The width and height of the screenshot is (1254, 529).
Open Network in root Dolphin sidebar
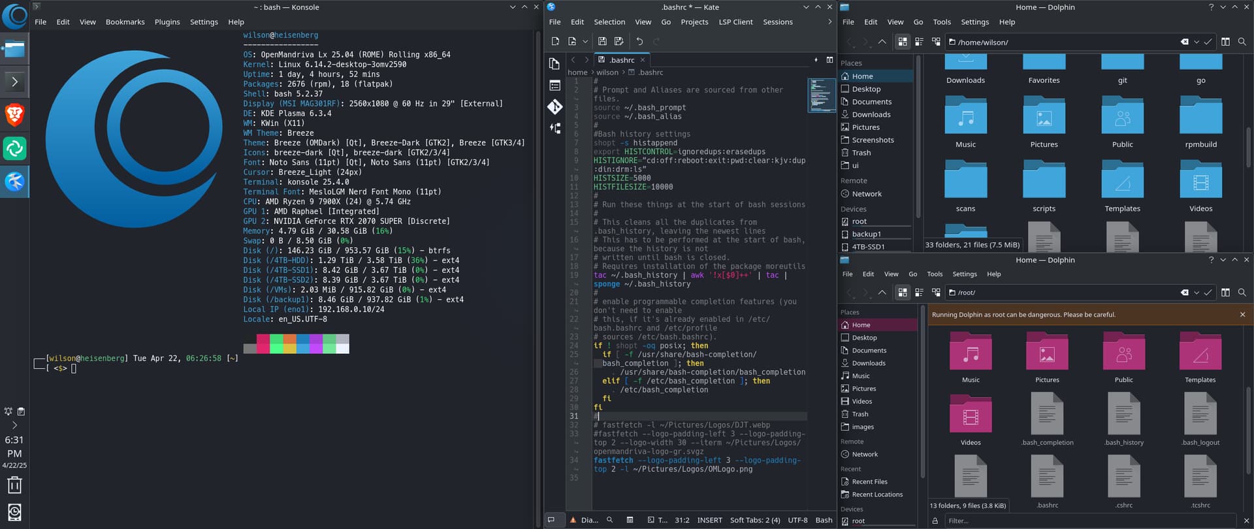click(x=865, y=454)
